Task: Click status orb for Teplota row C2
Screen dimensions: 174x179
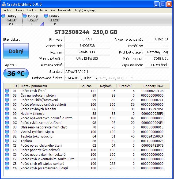Action: coord(7,141)
